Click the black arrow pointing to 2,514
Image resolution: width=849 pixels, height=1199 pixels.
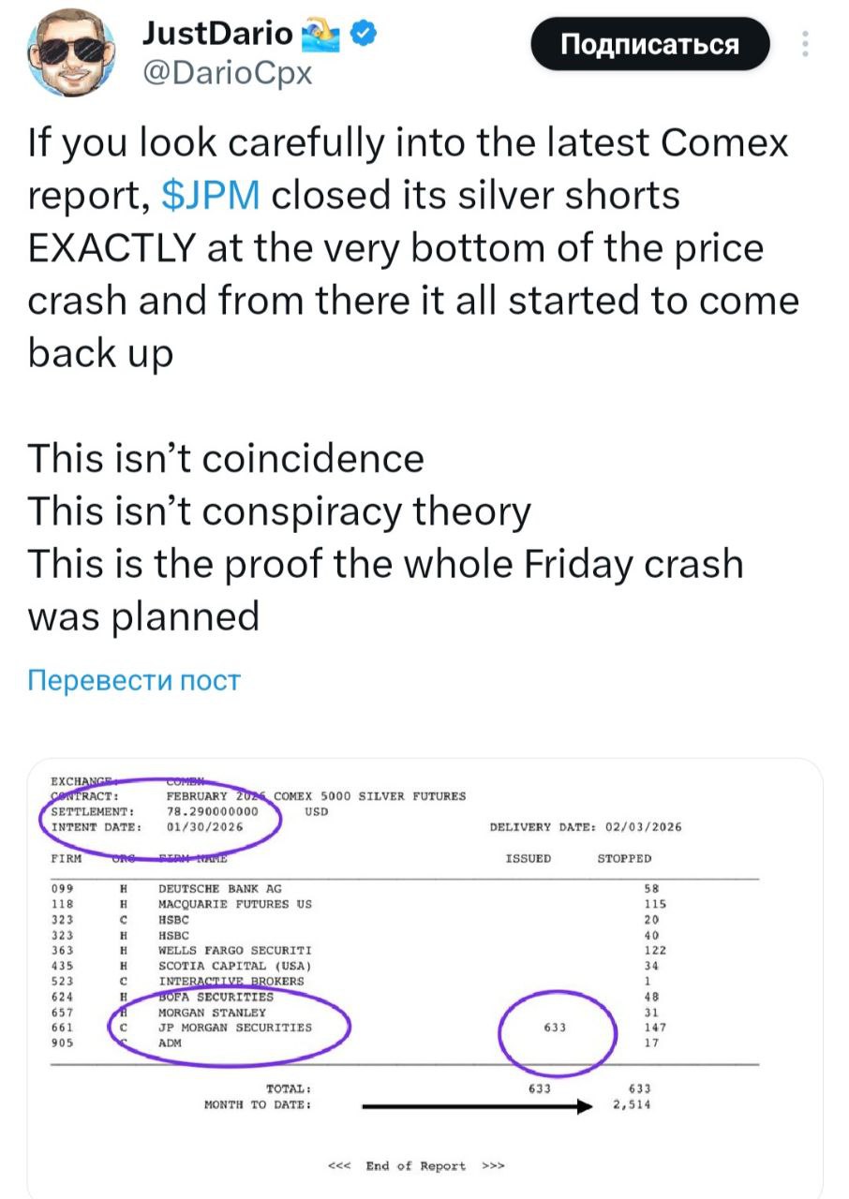point(477,1105)
